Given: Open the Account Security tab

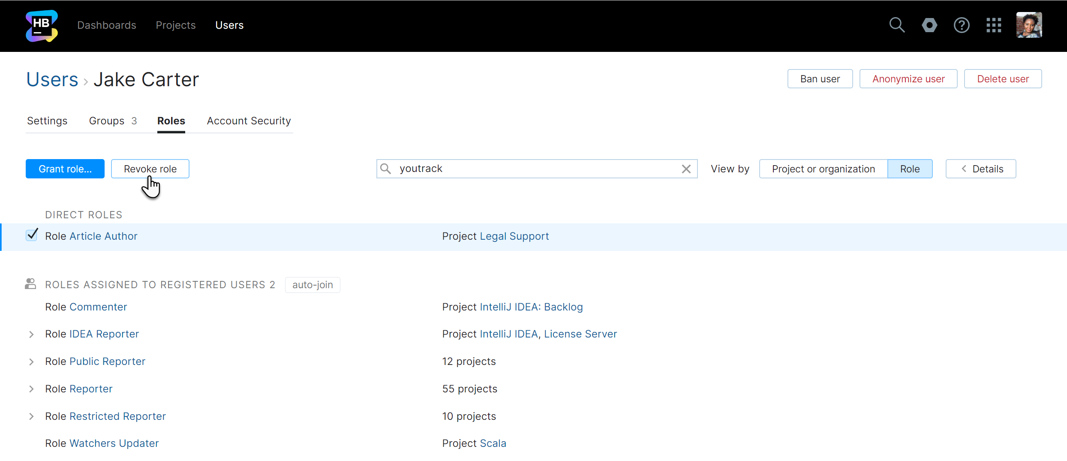Looking at the screenshot, I should pyautogui.click(x=249, y=121).
